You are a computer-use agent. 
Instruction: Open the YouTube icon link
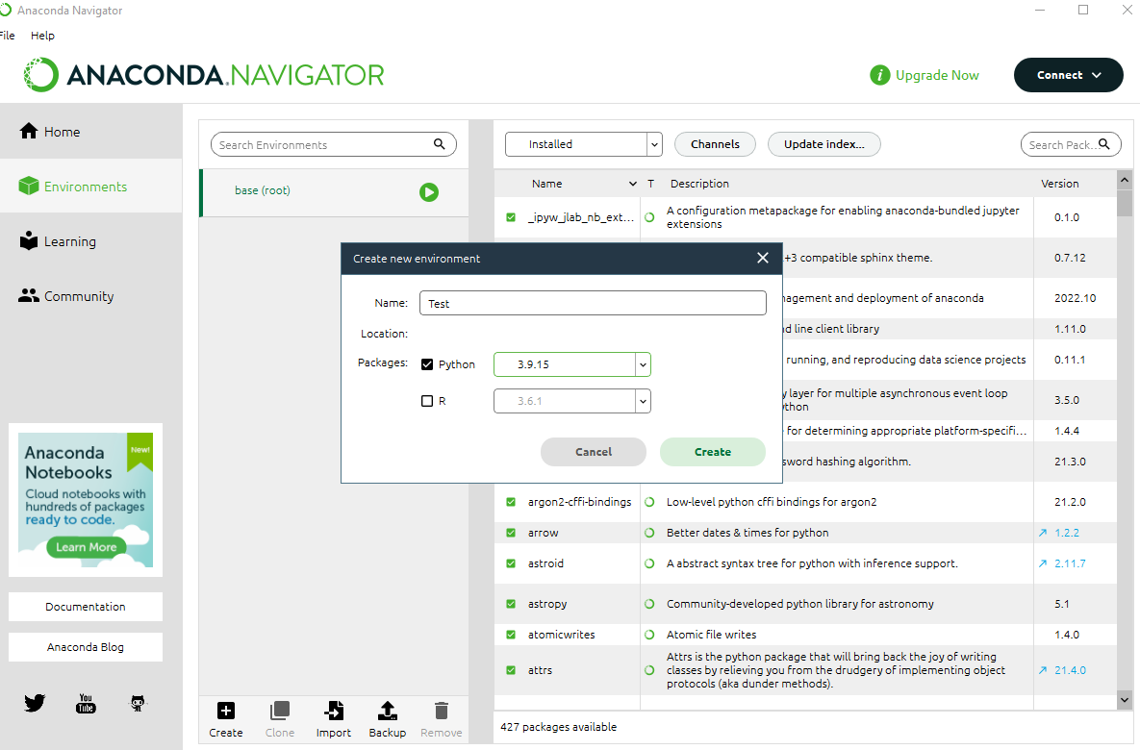pyautogui.click(x=86, y=703)
